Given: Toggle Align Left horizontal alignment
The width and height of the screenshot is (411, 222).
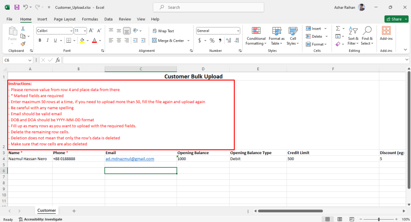Looking at the screenshot, I should coord(111,41).
